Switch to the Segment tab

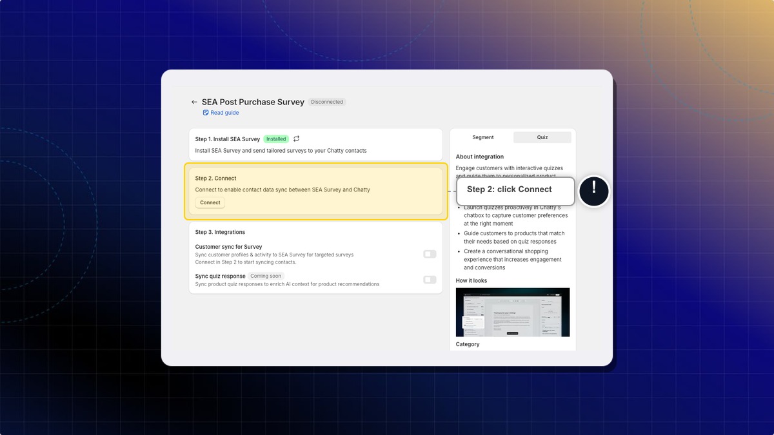click(483, 137)
